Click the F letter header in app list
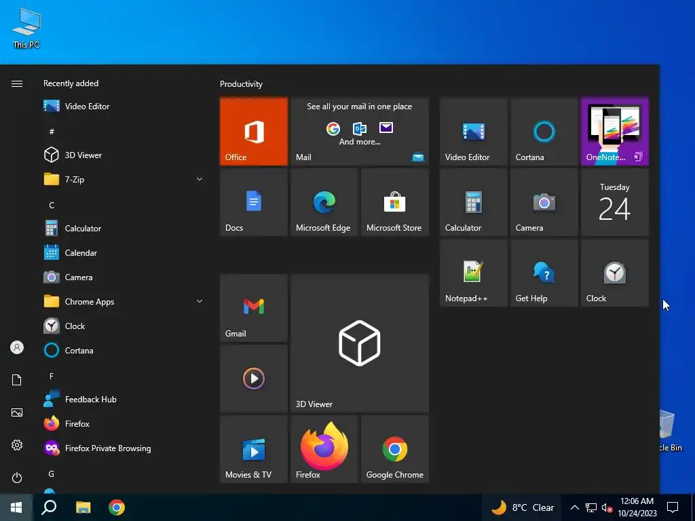The width and height of the screenshot is (695, 521). tap(52, 376)
